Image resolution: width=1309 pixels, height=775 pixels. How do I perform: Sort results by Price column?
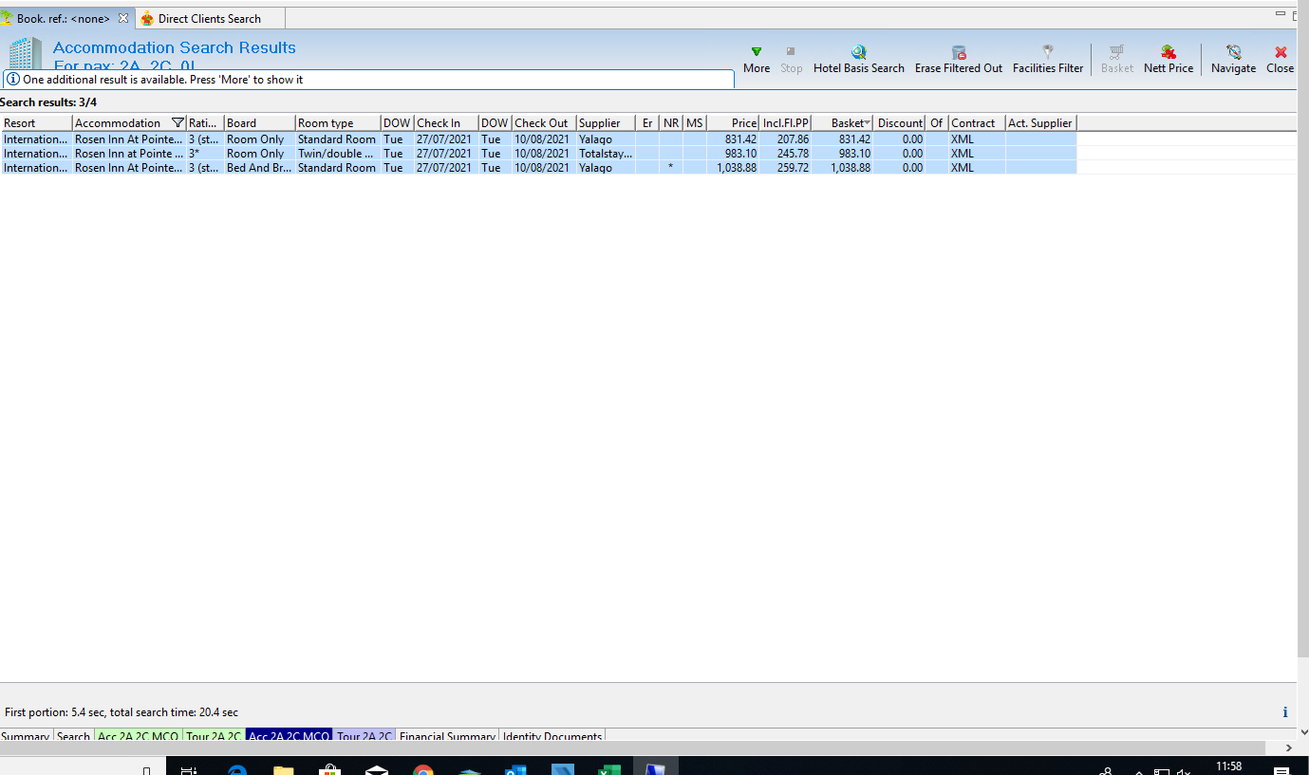[733, 123]
